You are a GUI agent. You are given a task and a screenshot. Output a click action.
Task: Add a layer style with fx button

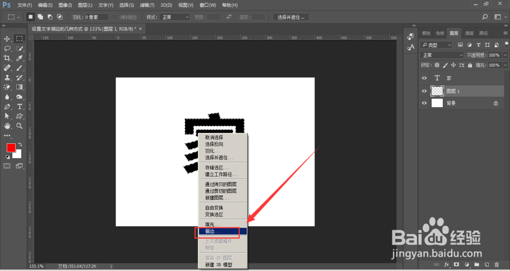[x=447, y=264]
